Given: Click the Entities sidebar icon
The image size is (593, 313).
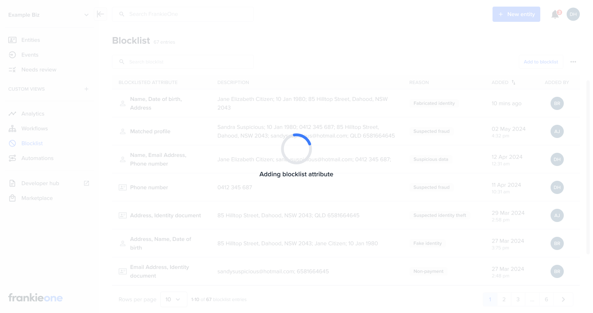Looking at the screenshot, I should [12, 40].
